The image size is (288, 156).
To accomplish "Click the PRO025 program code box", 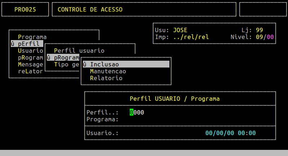I will [25, 9].
